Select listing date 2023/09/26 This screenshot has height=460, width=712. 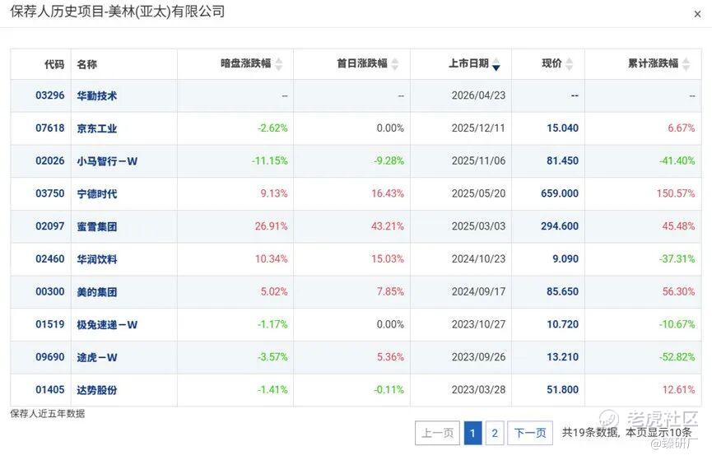point(478,357)
